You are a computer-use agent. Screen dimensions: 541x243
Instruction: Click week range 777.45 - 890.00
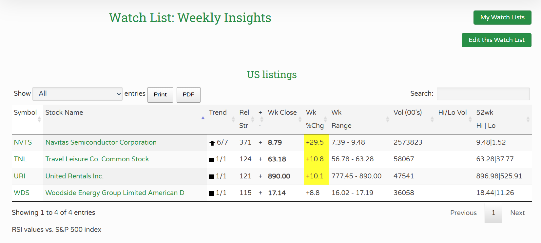click(x=356, y=176)
